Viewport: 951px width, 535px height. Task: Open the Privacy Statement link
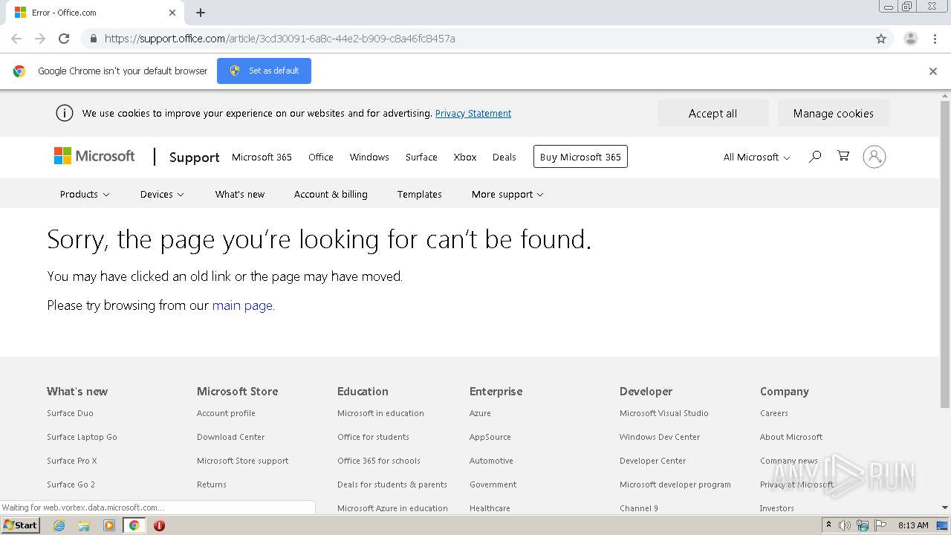click(x=473, y=113)
